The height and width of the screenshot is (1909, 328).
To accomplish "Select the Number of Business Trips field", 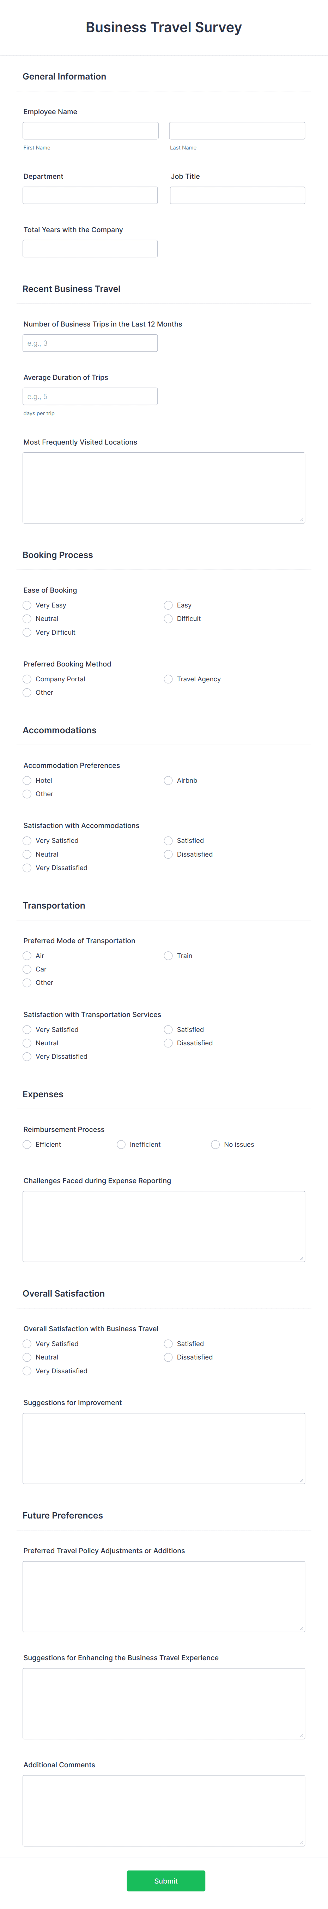I will click(90, 342).
